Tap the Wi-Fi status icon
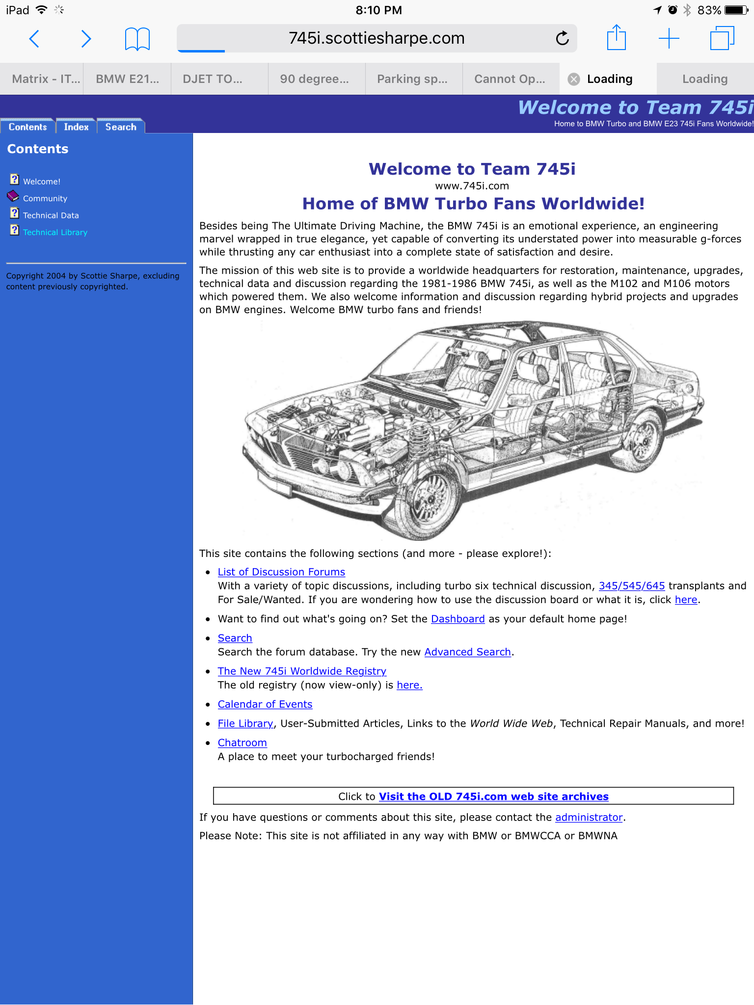Screen dimensions: 754x1005 click(41, 10)
